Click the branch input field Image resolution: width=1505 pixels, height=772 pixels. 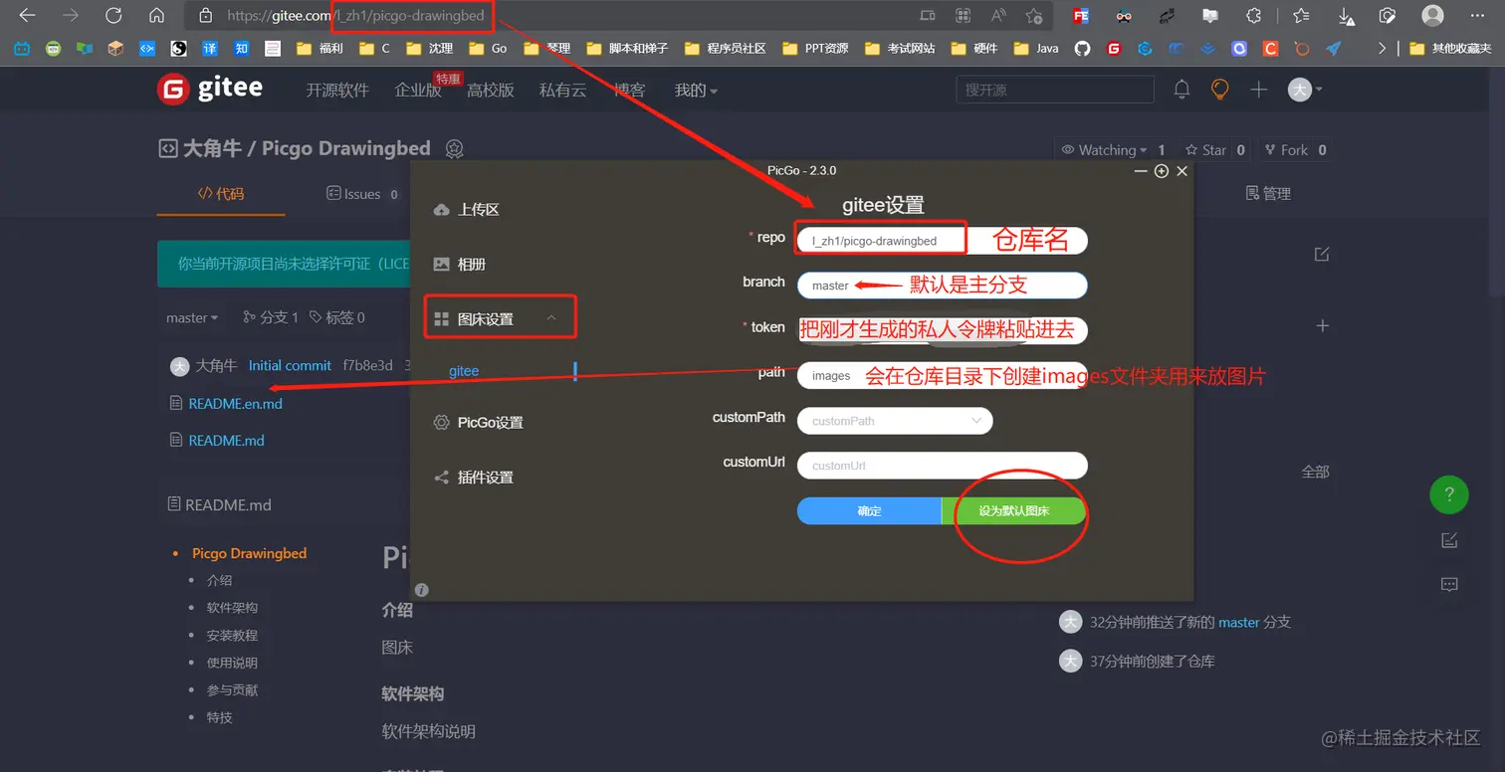942,286
